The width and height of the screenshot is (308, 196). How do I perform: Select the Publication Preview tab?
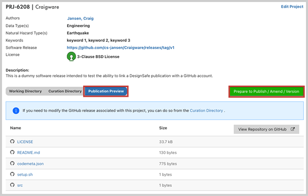point(106,91)
